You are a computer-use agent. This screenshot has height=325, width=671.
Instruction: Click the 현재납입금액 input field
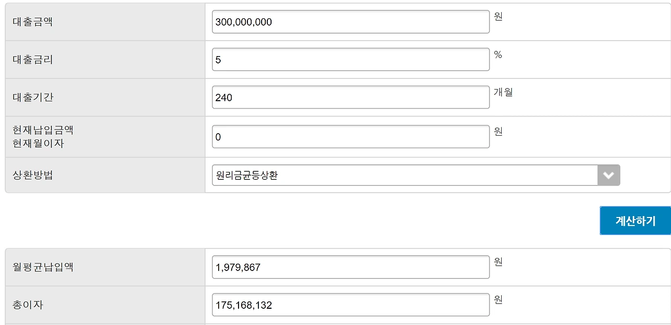click(x=351, y=137)
